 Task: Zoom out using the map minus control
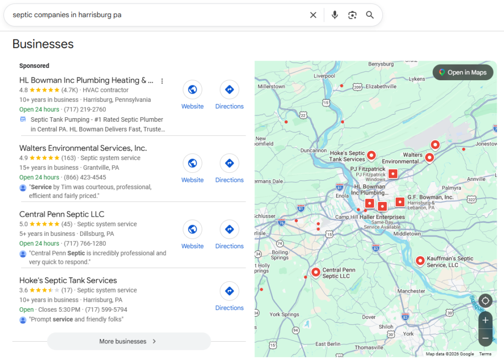[x=485, y=338]
